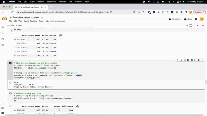The height and width of the screenshot is (116, 207).
Task: Select the 2023-05-21 date cell in df.head
Action: 22,39
